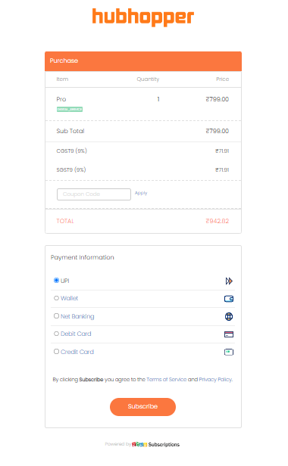Click the Credit Card icon
This screenshot has height=466, width=288.
pos(229,353)
